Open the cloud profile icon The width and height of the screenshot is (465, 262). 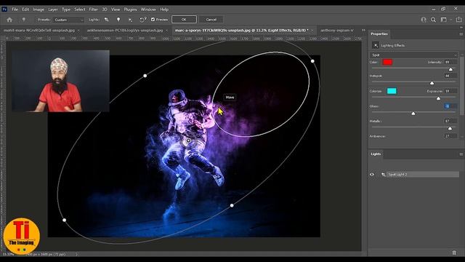coord(424,20)
